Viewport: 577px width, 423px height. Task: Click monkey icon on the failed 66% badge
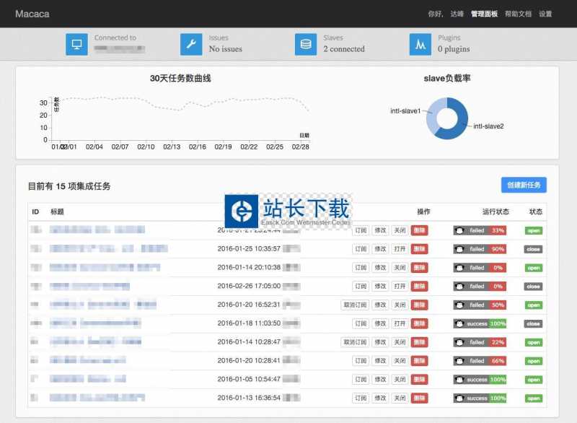pyautogui.click(x=460, y=361)
